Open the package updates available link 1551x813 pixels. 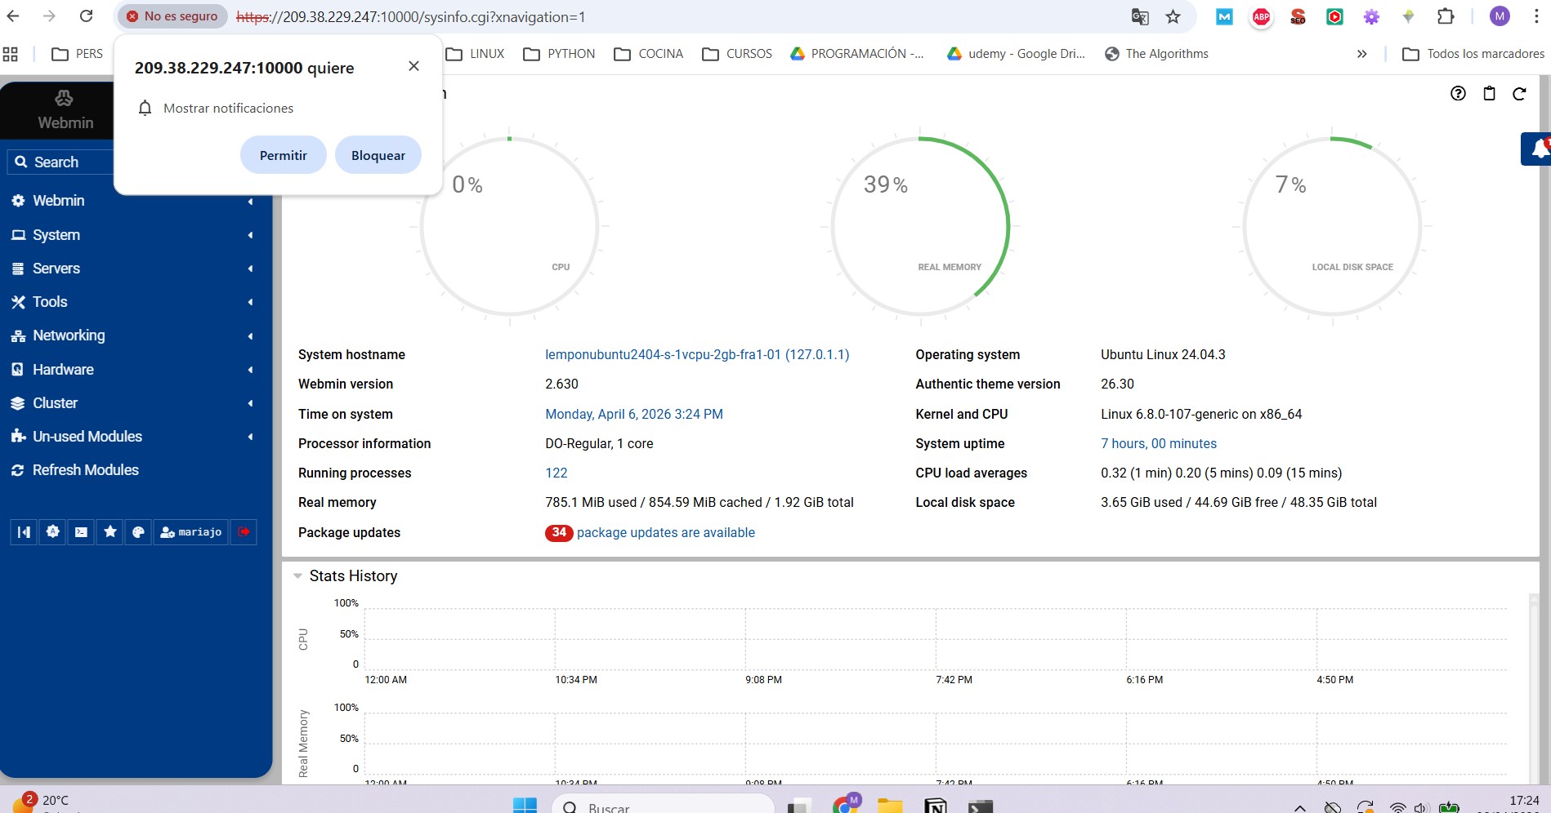pos(665,533)
